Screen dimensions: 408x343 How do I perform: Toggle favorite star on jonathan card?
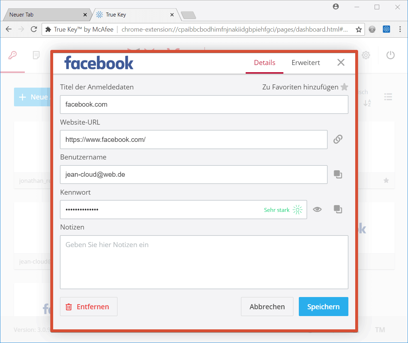386,180
